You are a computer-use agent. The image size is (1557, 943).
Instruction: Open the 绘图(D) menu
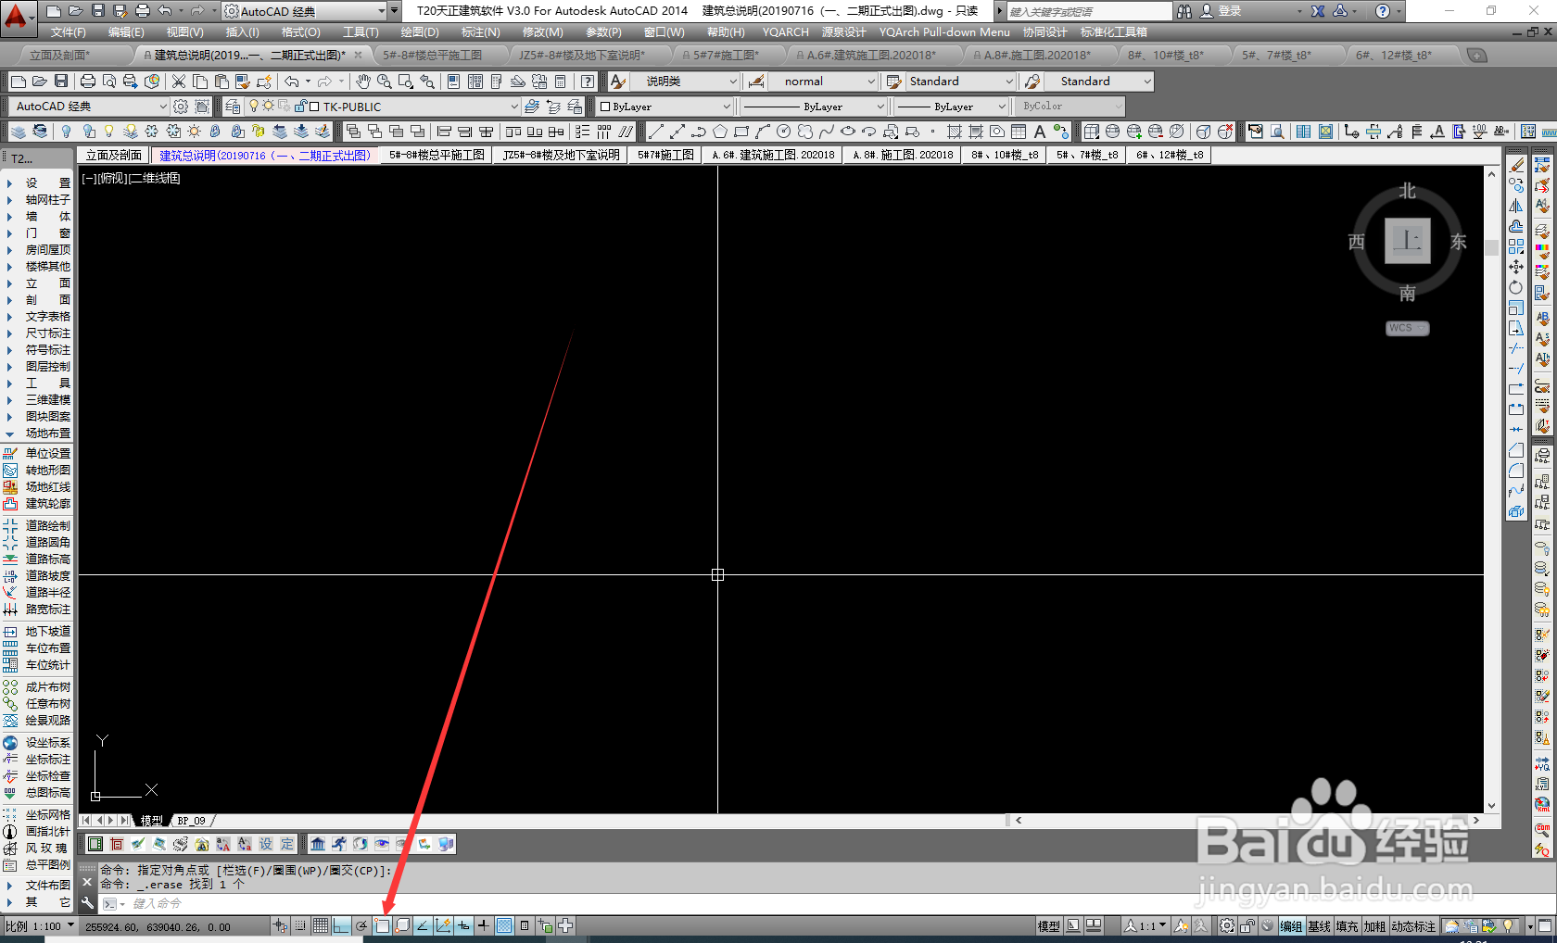[x=420, y=31]
